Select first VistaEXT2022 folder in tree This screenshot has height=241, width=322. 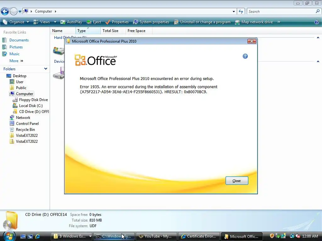point(27,136)
